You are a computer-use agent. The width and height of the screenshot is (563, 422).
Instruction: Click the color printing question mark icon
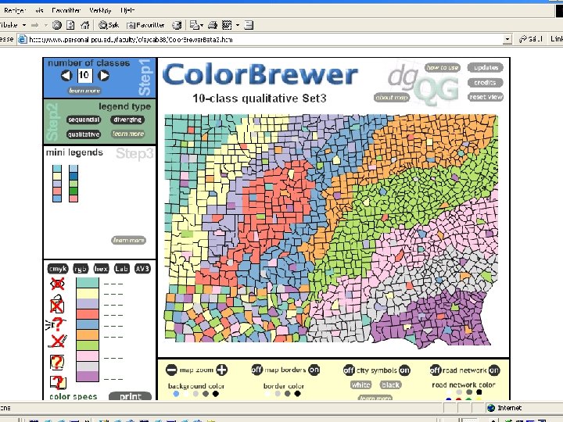(x=57, y=382)
